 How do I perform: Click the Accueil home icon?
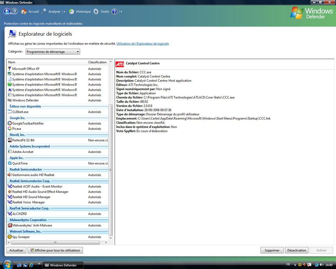click(x=24, y=12)
